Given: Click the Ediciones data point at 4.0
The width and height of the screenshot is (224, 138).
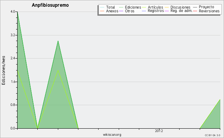Looking at the screenshot, I should tap(18, 12).
